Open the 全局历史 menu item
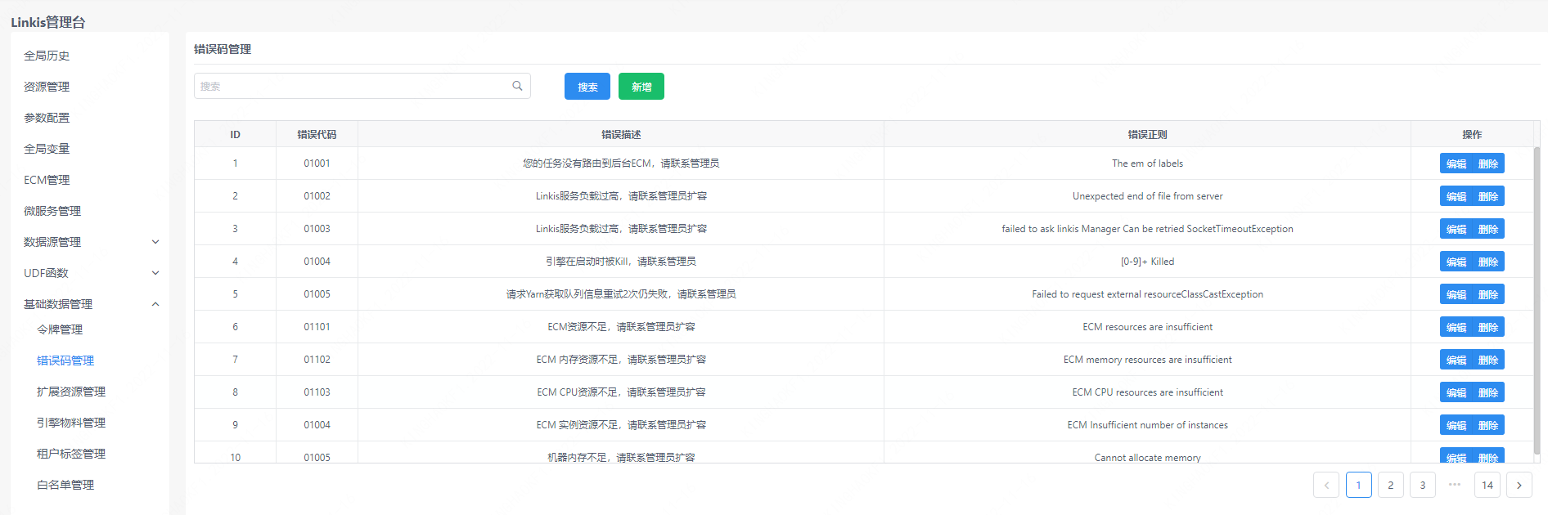 [47, 56]
